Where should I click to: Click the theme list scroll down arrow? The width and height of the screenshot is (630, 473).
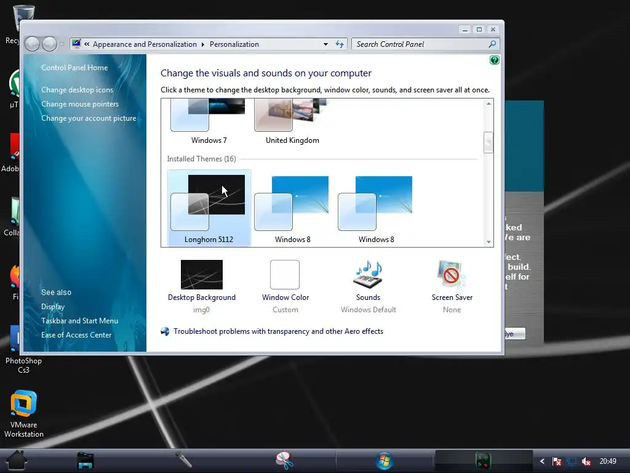tap(488, 241)
